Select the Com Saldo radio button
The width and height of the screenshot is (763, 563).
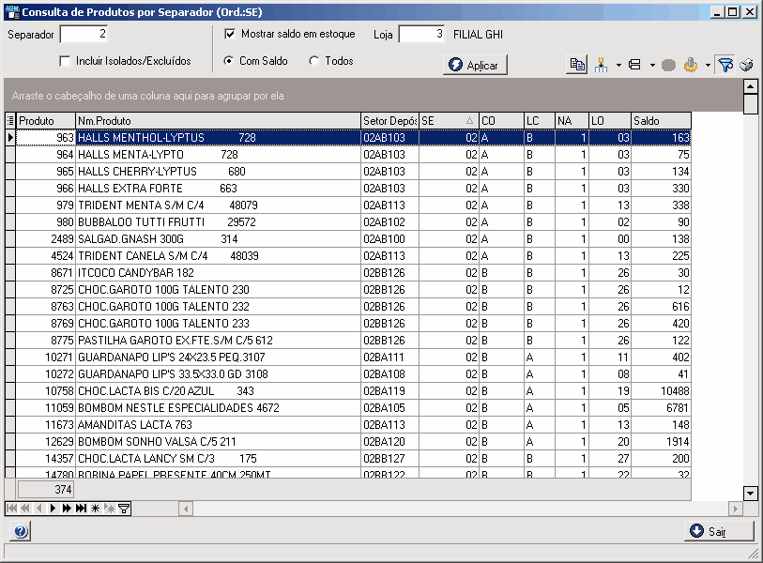pos(228,61)
